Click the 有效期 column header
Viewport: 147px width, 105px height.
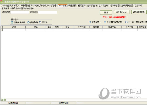96,27
